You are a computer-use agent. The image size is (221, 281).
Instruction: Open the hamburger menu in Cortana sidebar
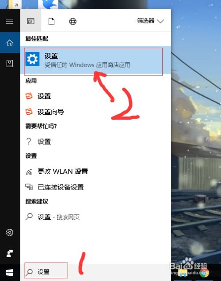pyautogui.click(x=10, y=22)
